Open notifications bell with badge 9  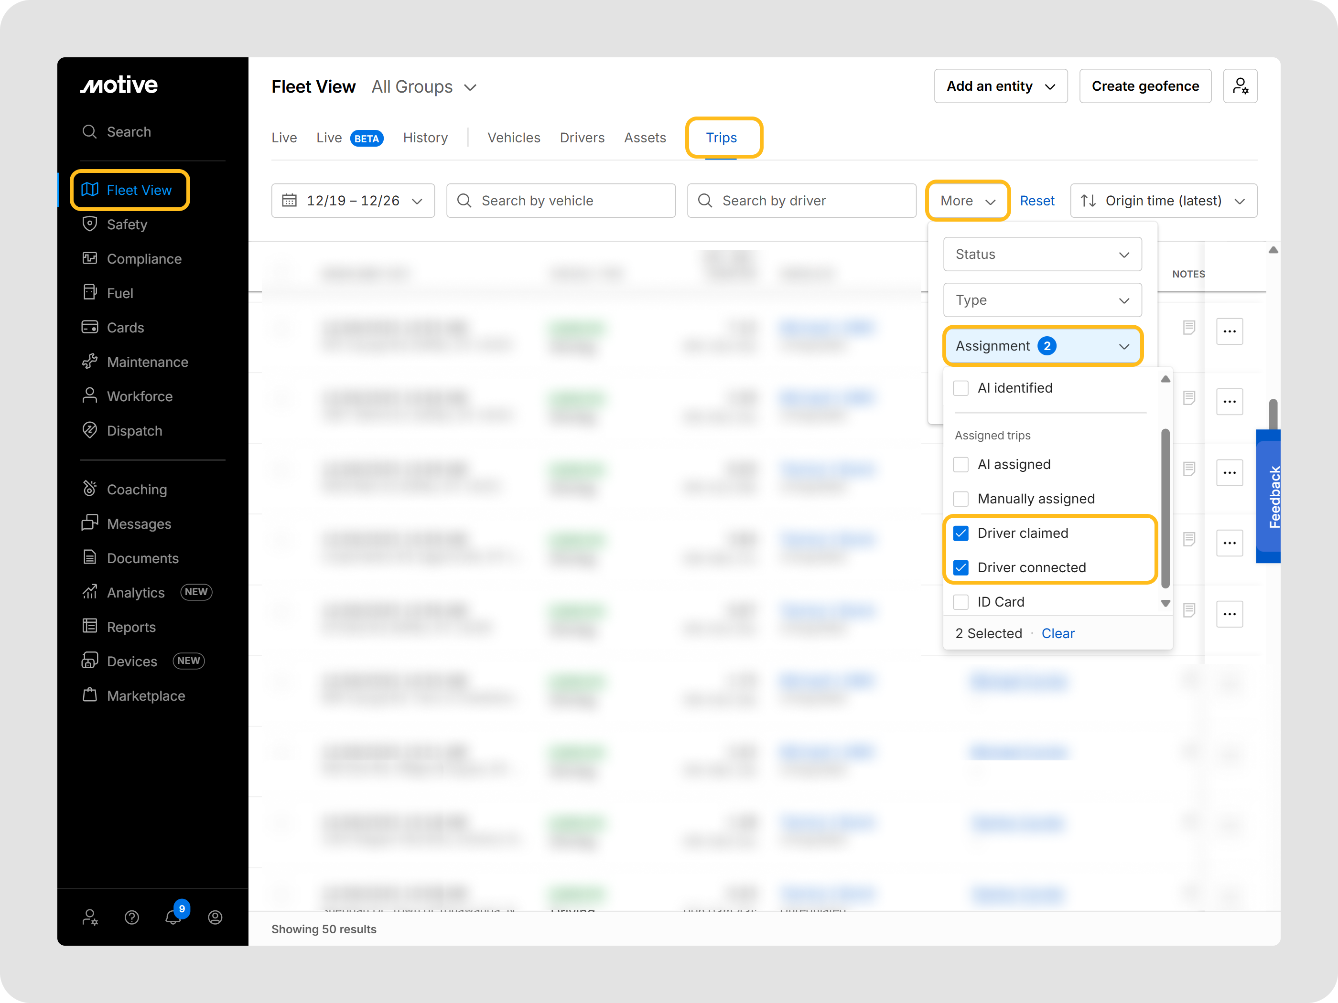coord(173,917)
